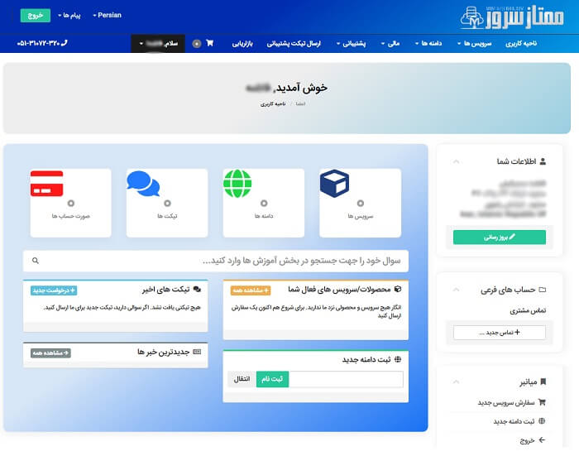Click bookmark icon beside میانبر
The height and width of the screenshot is (456, 579).
click(x=543, y=382)
